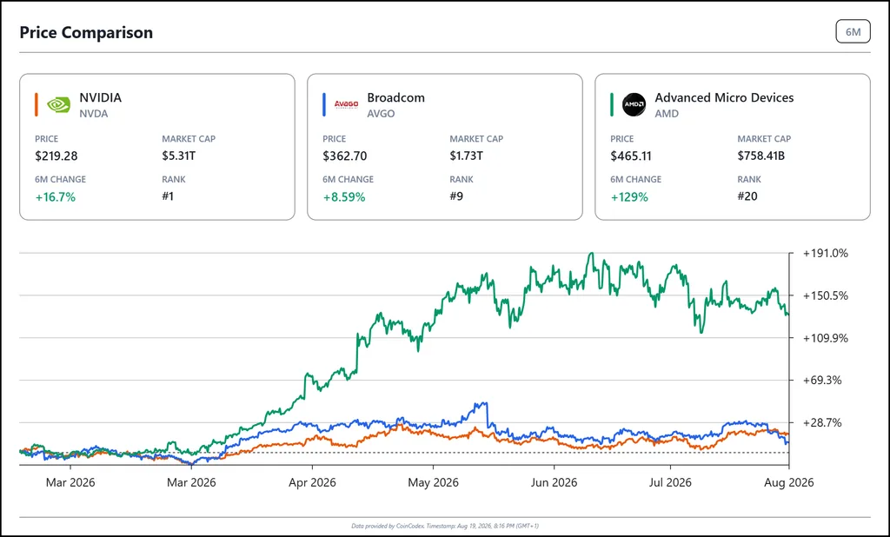
Task: Click Broadcom market cap $1.73T
Action: point(466,156)
